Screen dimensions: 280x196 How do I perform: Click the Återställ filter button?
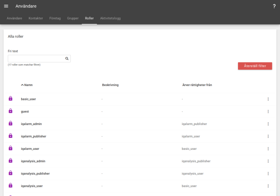[255, 66]
